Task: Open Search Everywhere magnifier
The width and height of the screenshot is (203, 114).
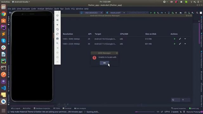Action: pyautogui.click(x=197, y=13)
